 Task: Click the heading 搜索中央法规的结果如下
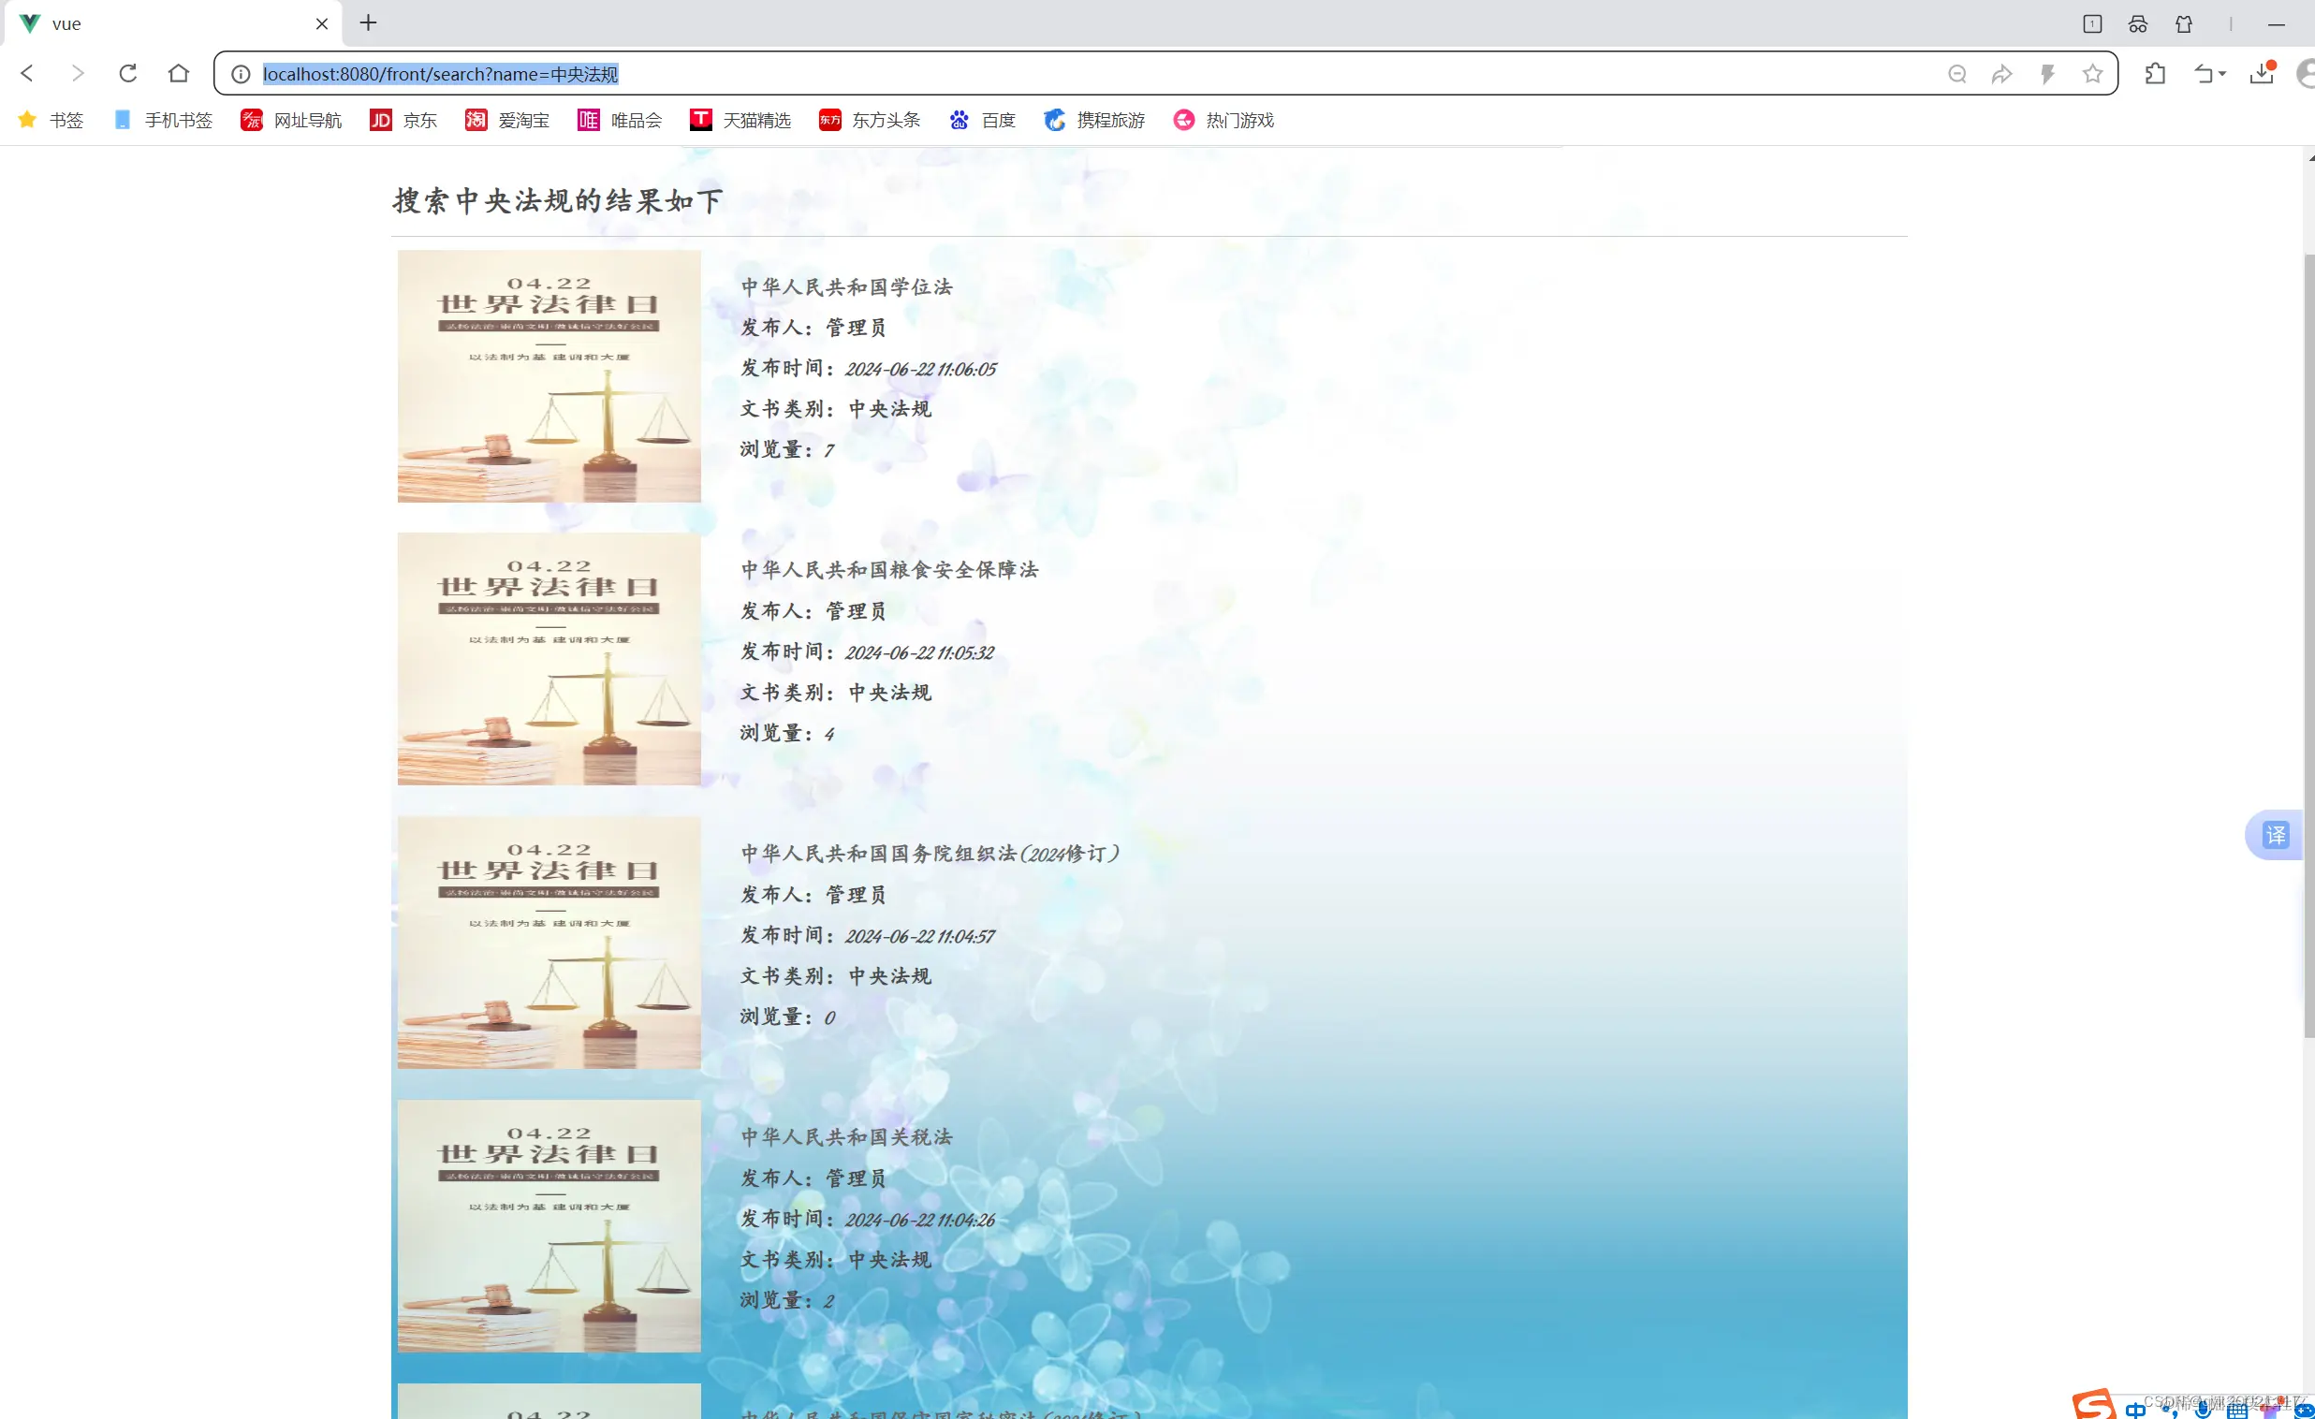coord(558,200)
